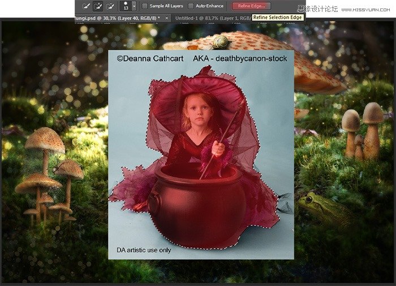Open the brush picker dropdown arrow

[x=134, y=6]
